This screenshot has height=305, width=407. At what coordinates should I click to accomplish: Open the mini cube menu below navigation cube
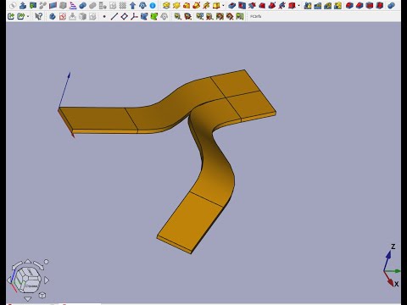click(x=42, y=296)
